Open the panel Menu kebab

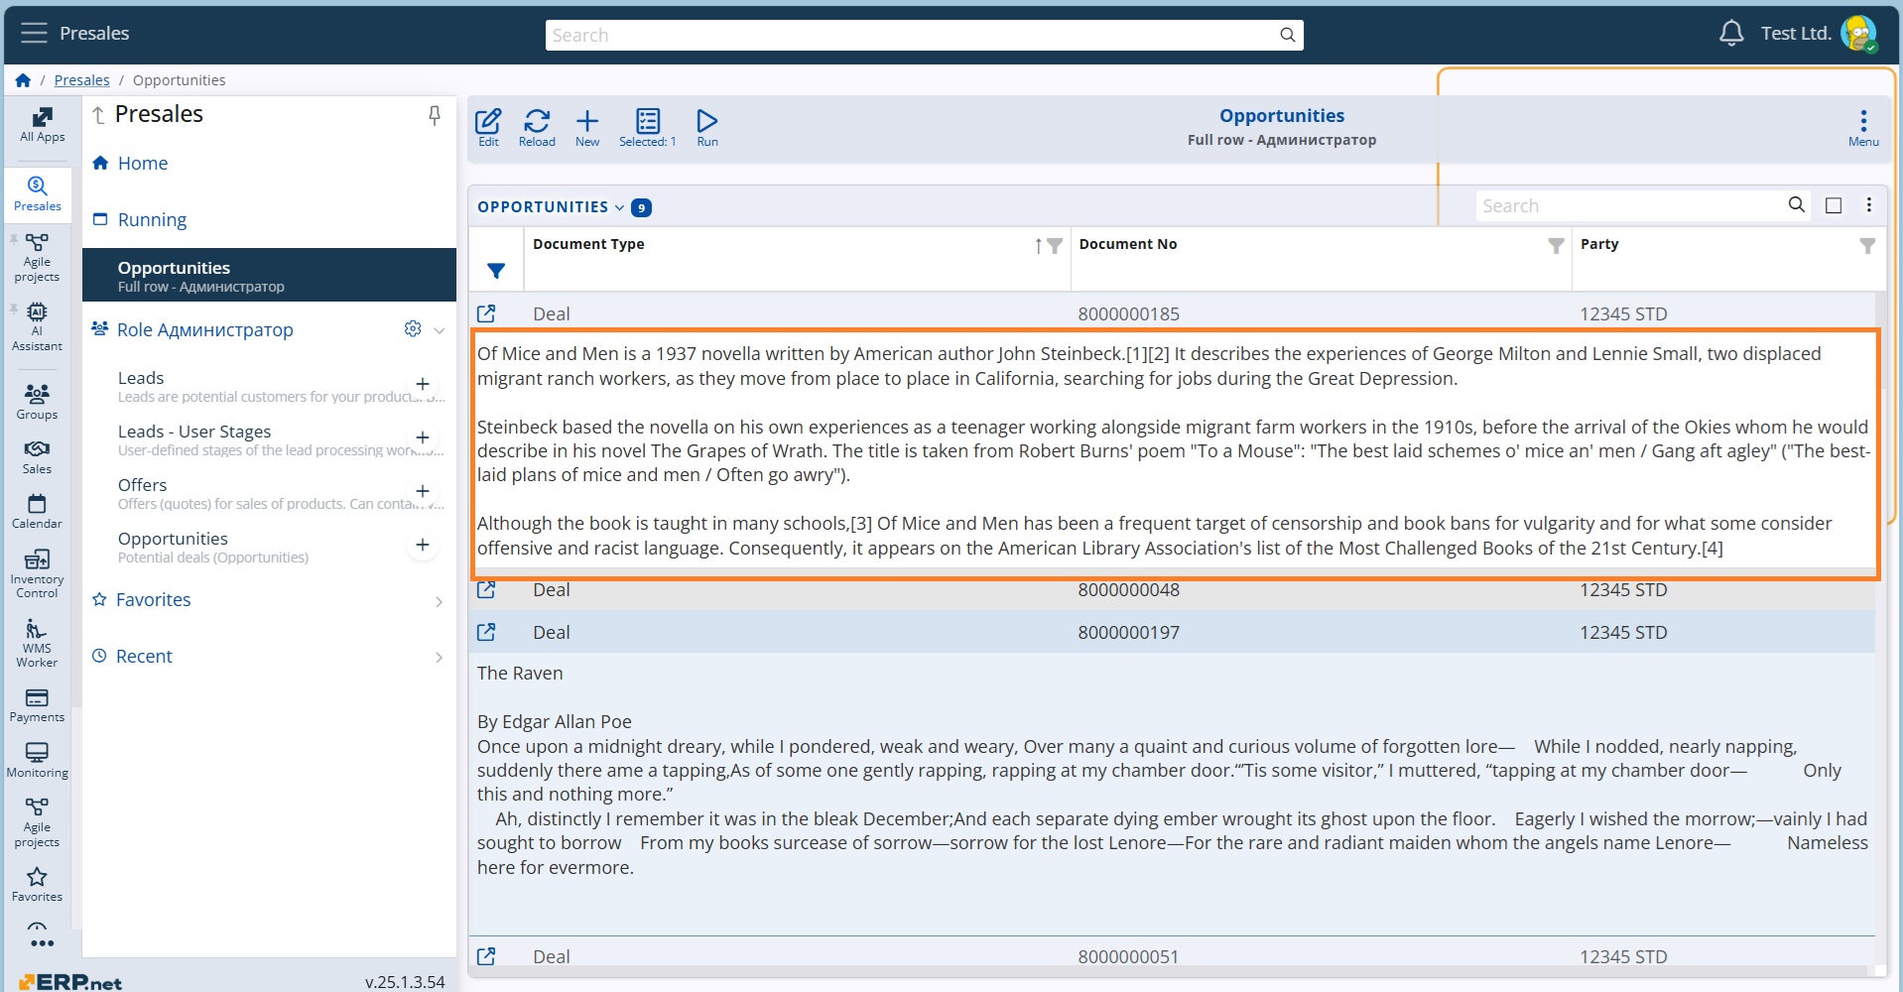(1863, 128)
